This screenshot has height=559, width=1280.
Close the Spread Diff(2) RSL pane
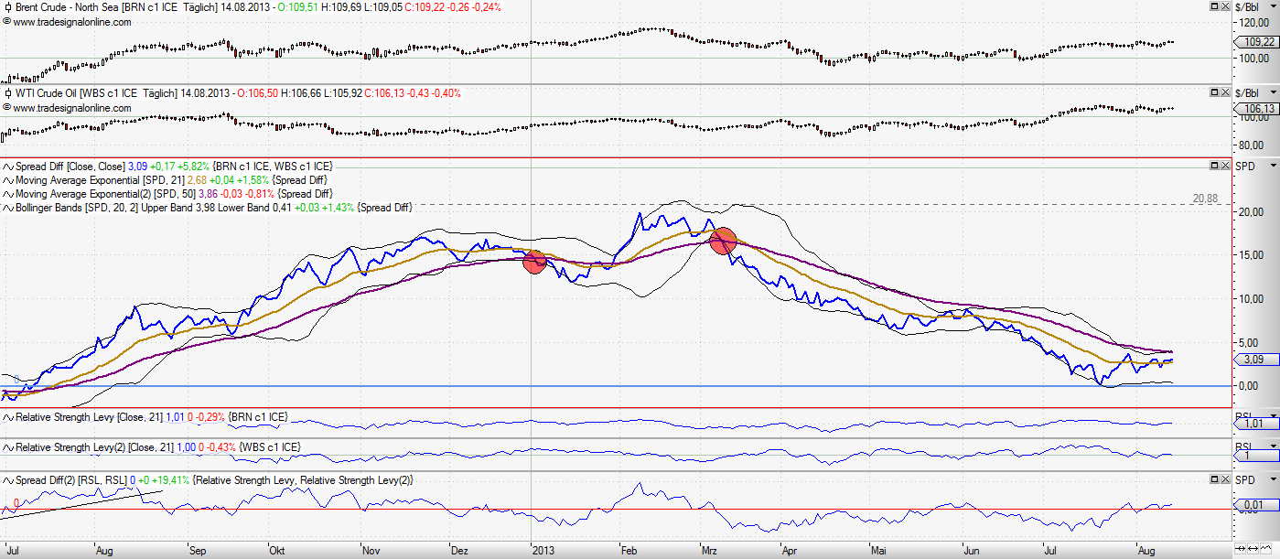click(x=1225, y=479)
